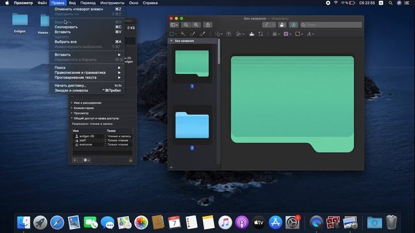
Task: Collapse the 'Без названия' sidebar group
Action: click(171, 41)
